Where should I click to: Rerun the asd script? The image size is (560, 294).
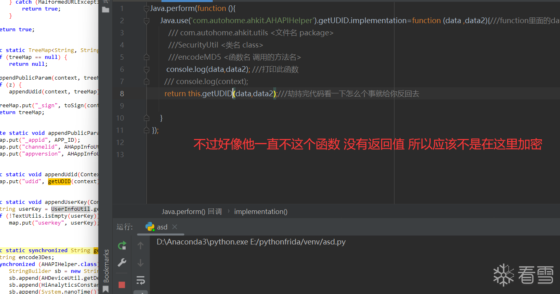[x=122, y=245]
